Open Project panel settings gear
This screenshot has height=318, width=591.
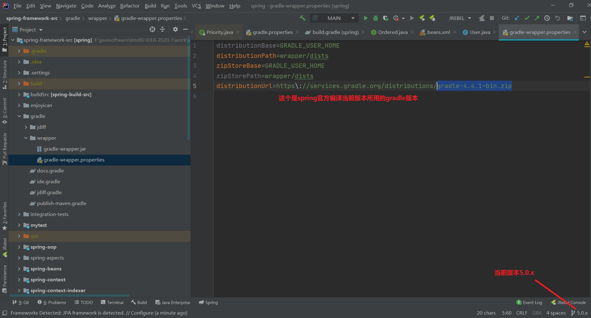tap(175, 29)
